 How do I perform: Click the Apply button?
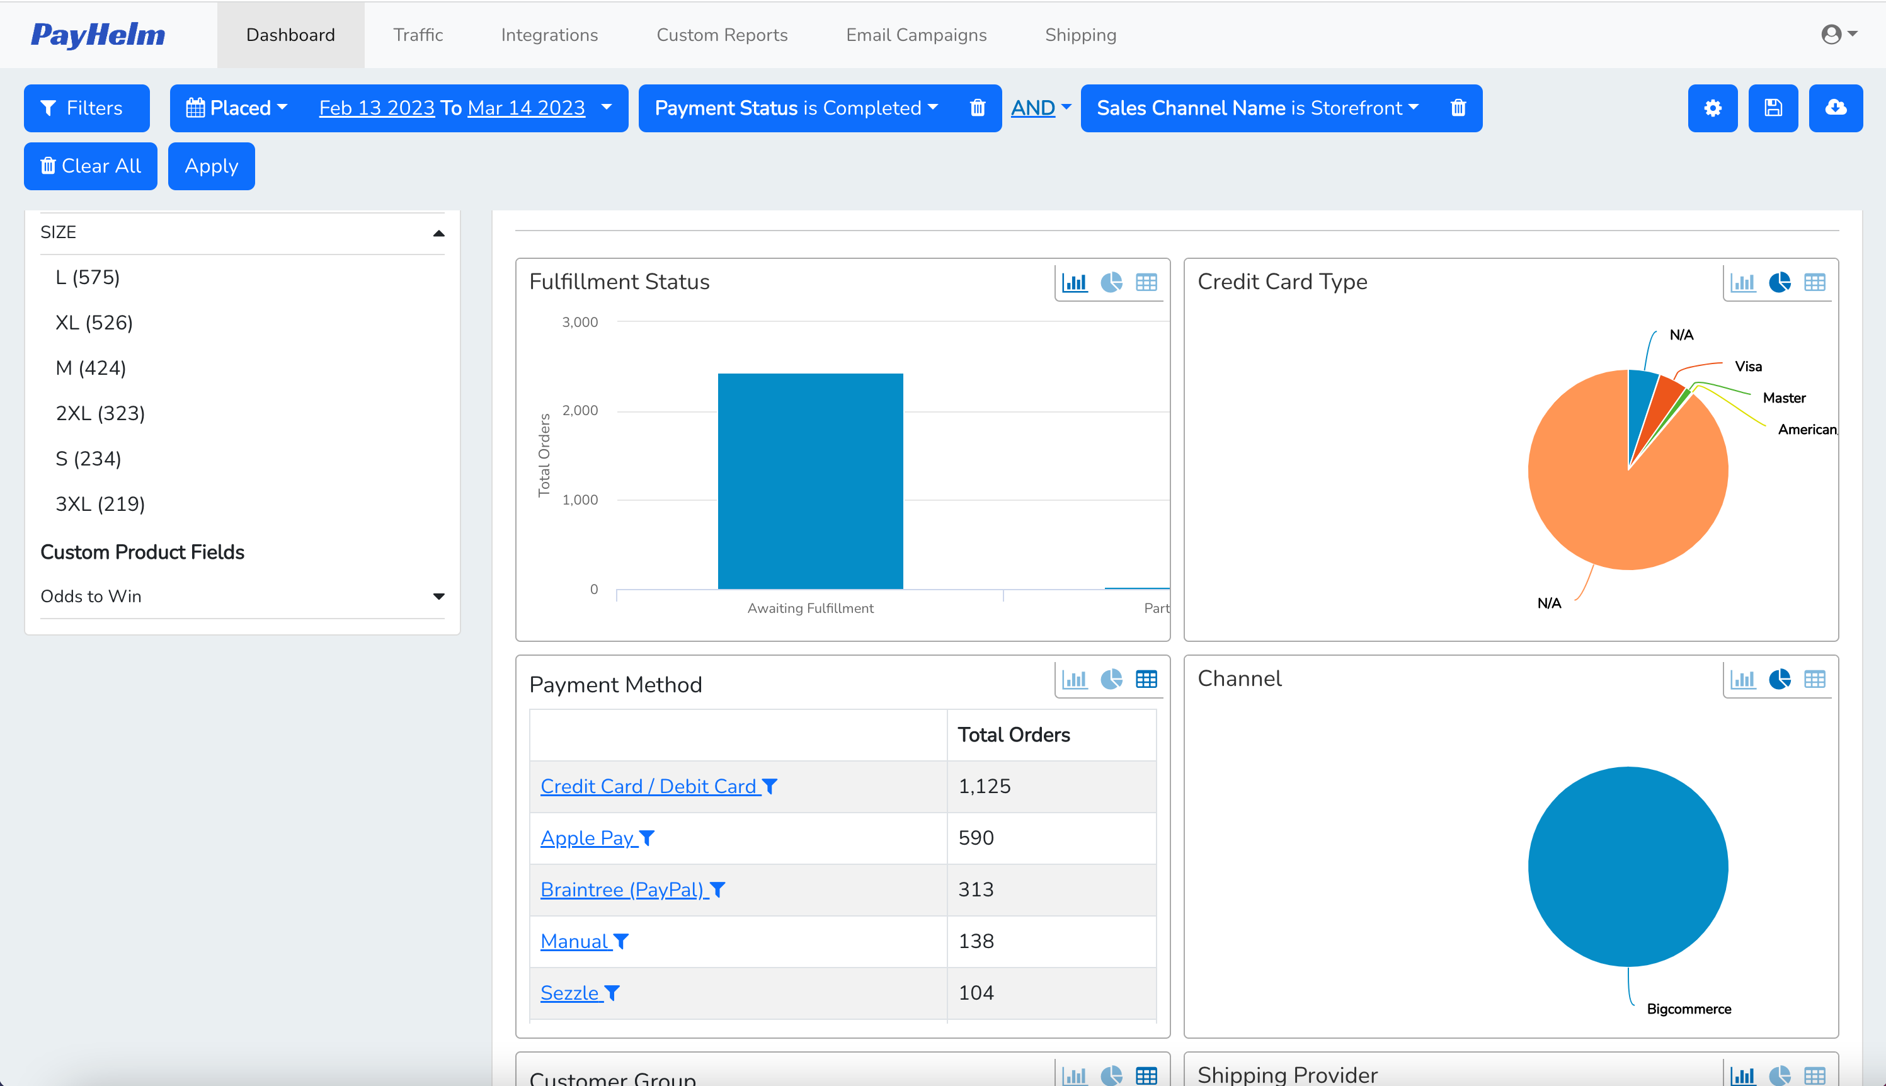pyautogui.click(x=211, y=166)
